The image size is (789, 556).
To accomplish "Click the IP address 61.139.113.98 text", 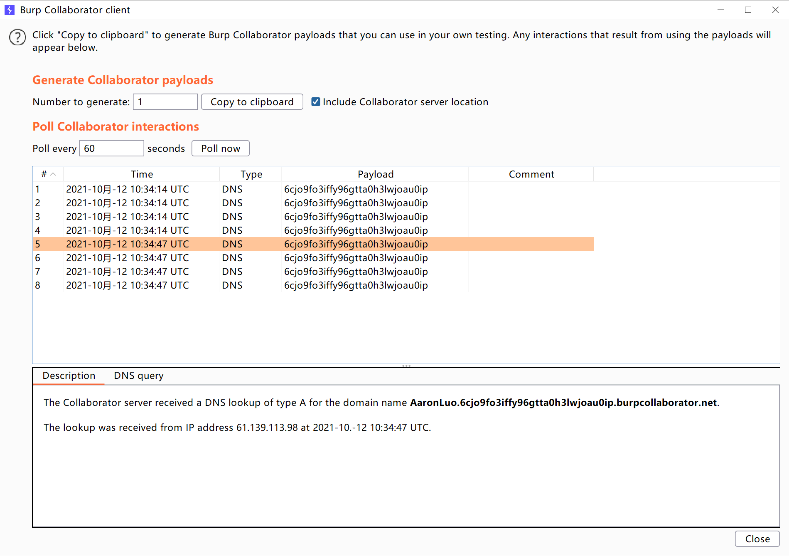I will 267,428.
